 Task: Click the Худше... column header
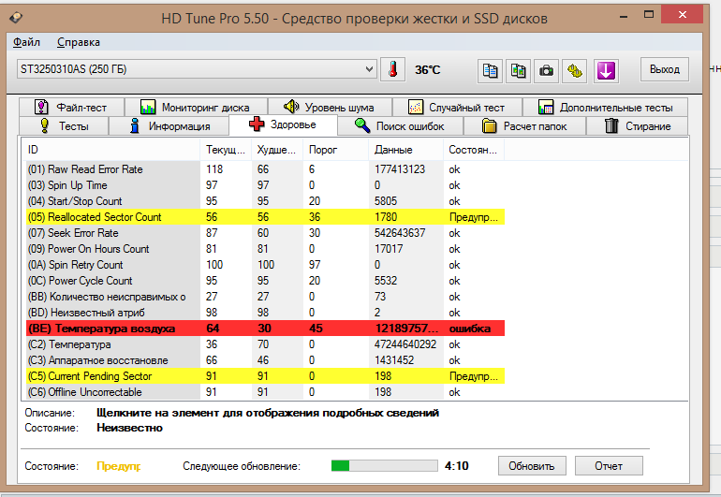(x=277, y=150)
